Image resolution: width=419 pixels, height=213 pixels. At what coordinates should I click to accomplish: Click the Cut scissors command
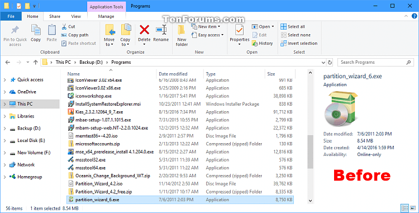[x=68, y=26]
